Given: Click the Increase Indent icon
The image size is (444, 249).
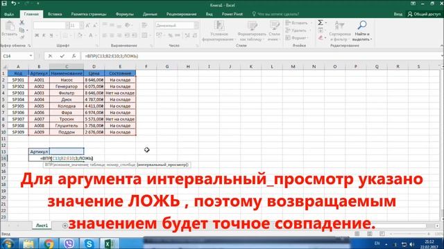Looking at the screenshot, I should coord(135,35).
